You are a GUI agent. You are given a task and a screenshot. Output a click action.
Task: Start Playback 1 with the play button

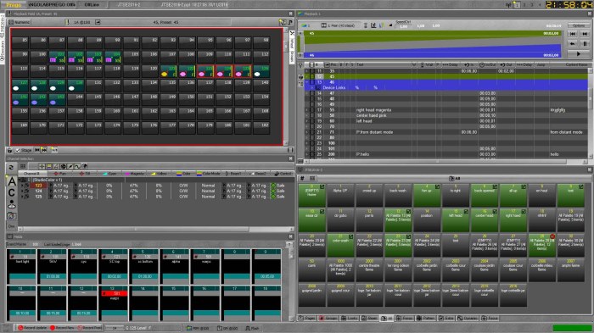click(x=579, y=53)
